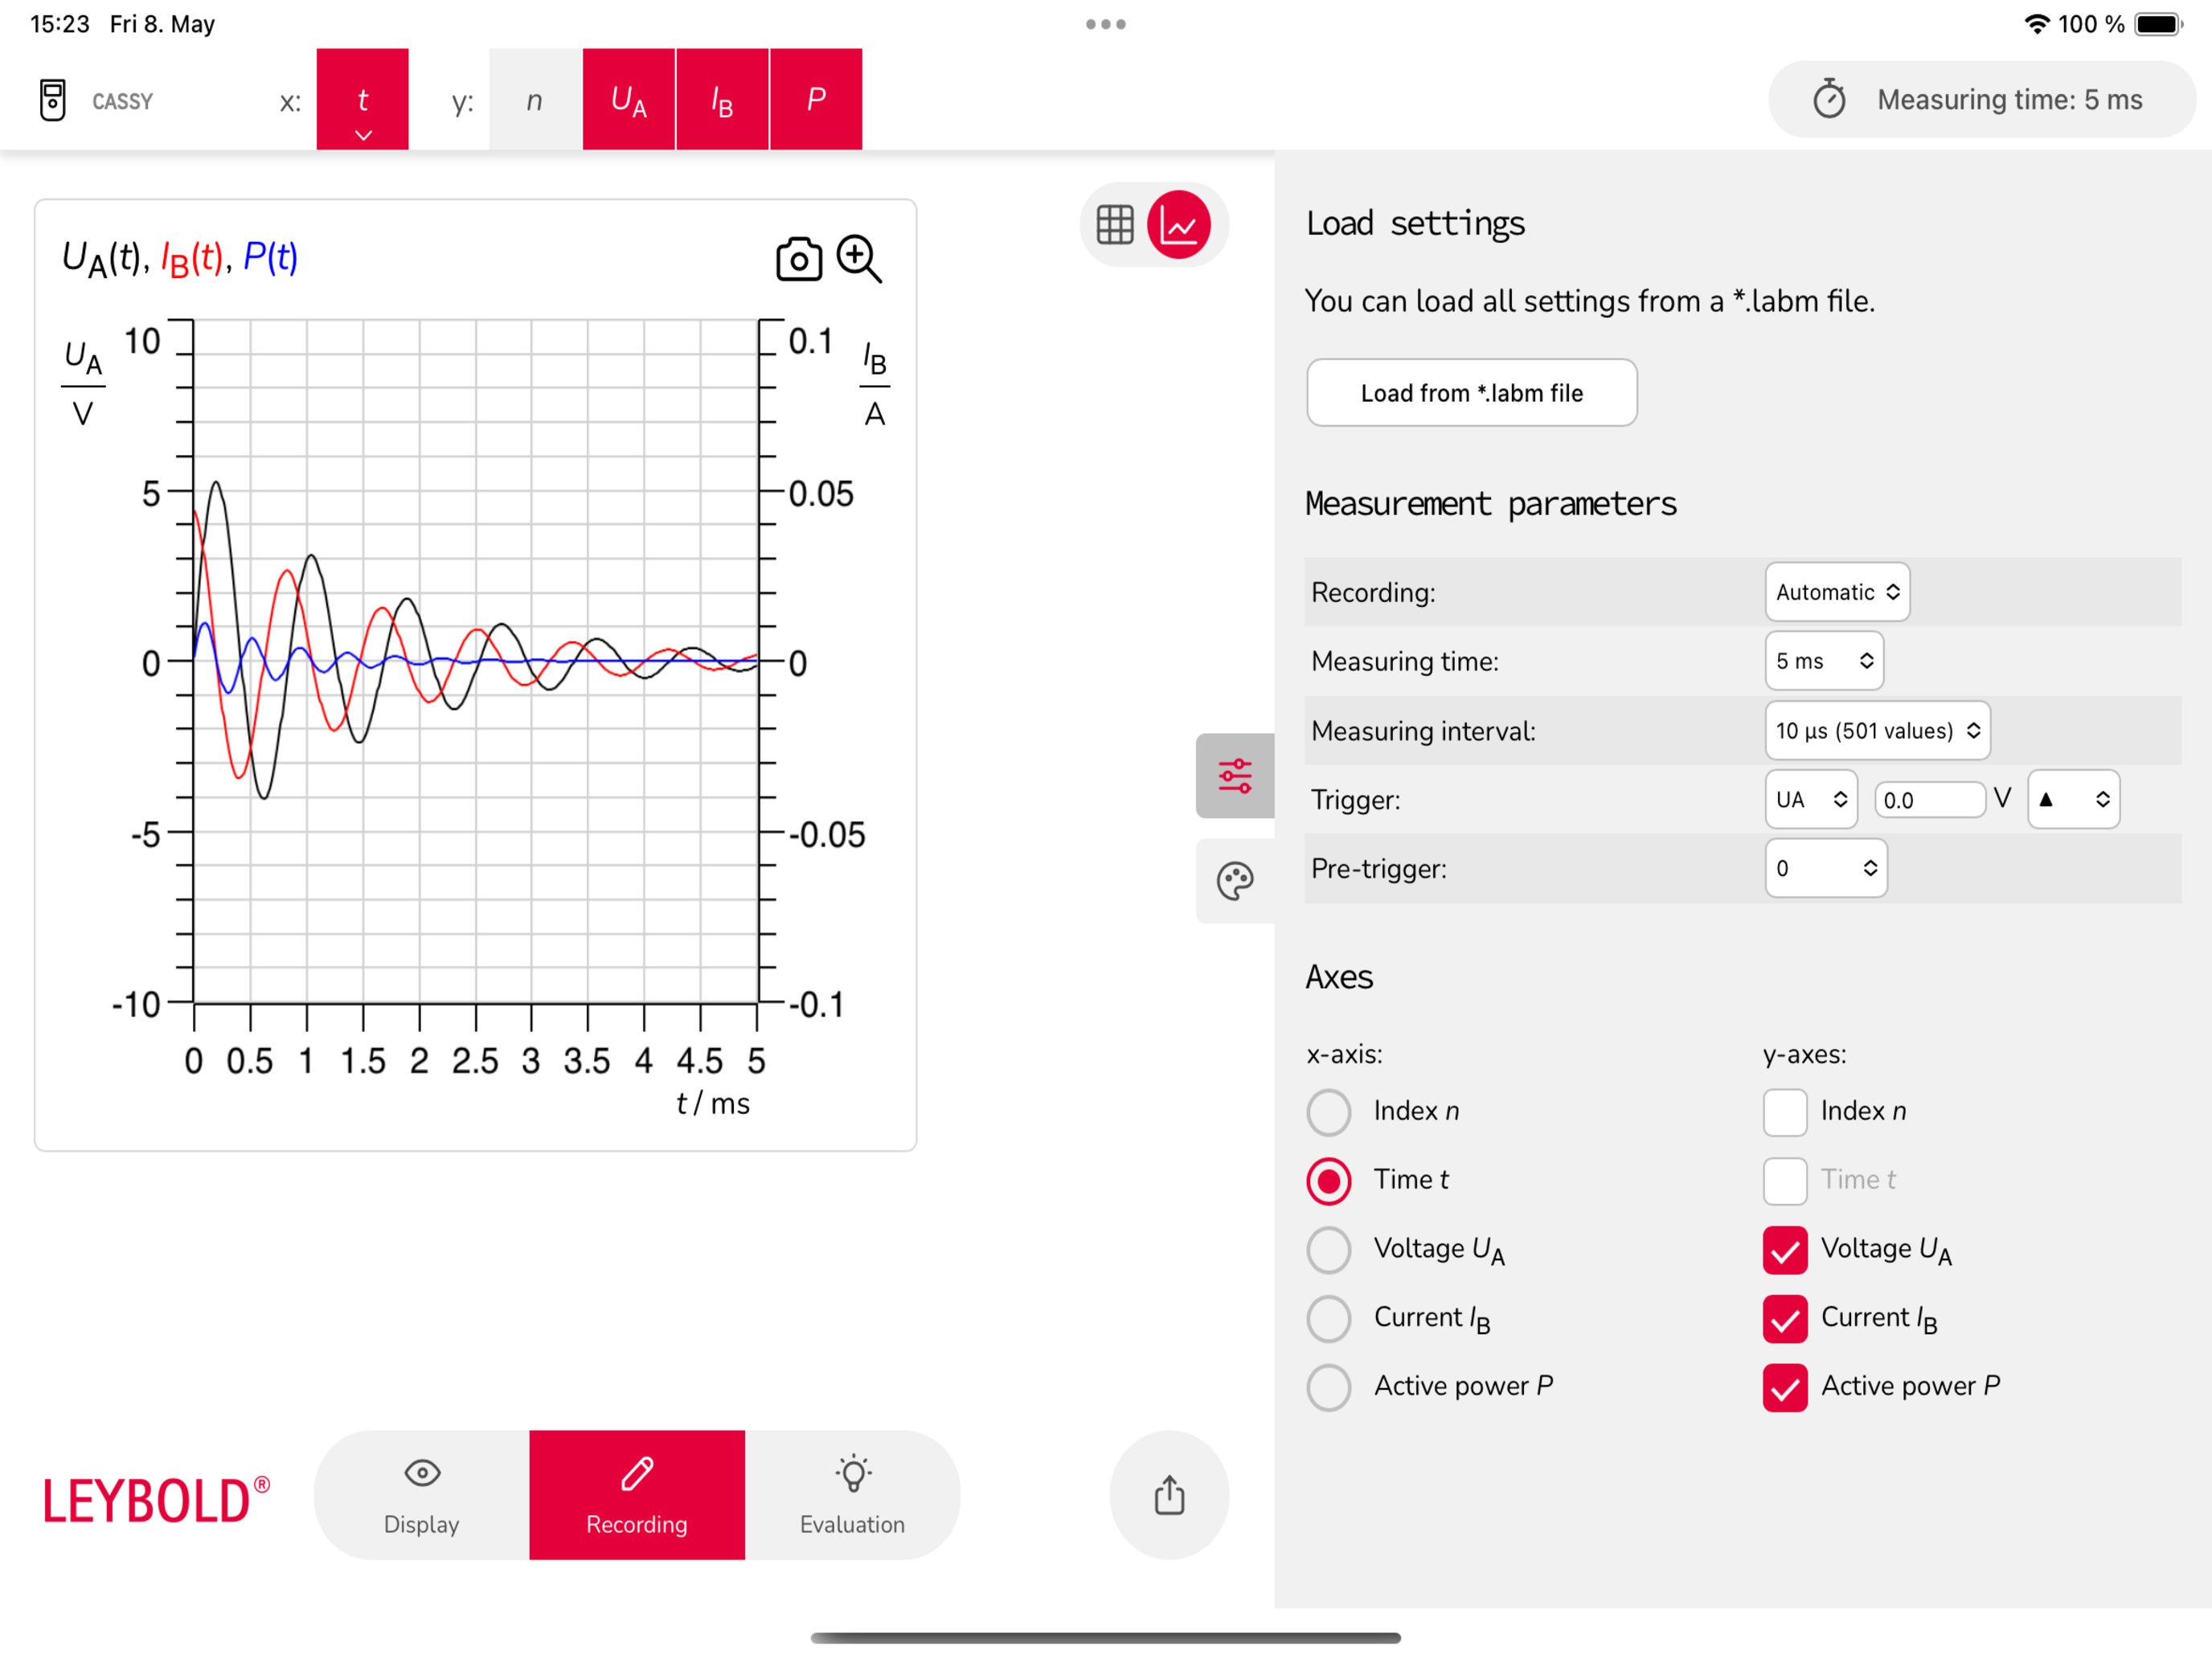The image size is (2212, 1659).
Task: Tap the Measurement parameters heading
Action: [1491, 503]
